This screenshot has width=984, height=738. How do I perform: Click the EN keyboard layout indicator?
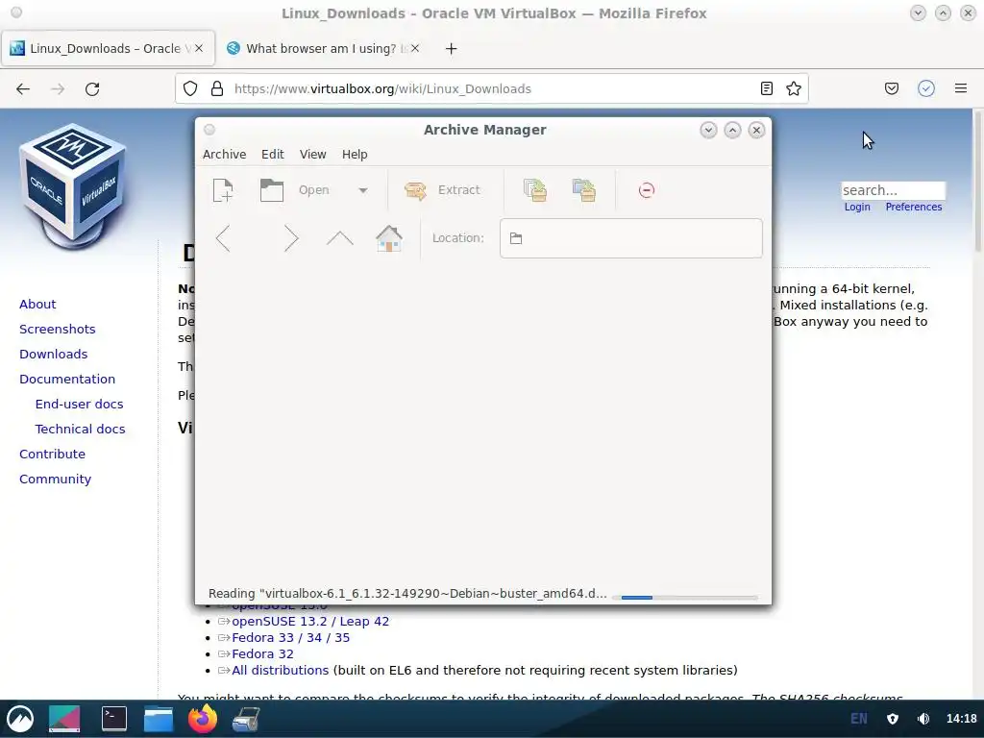858,719
